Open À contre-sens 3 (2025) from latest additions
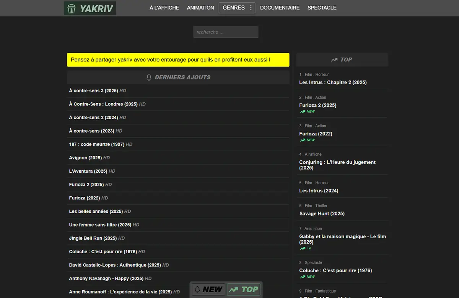This screenshot has height=298, width=459. pyautogui.click(x=93, y=91)
